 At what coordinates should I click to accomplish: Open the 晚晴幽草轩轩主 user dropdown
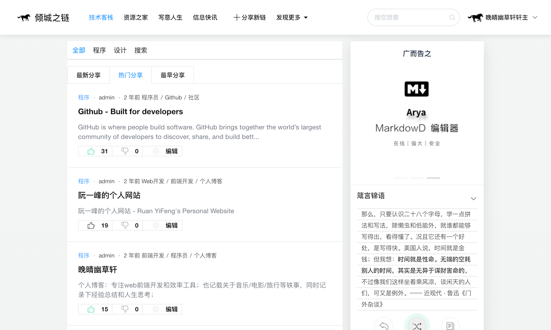pyautogui.click(x=502, y=17)
